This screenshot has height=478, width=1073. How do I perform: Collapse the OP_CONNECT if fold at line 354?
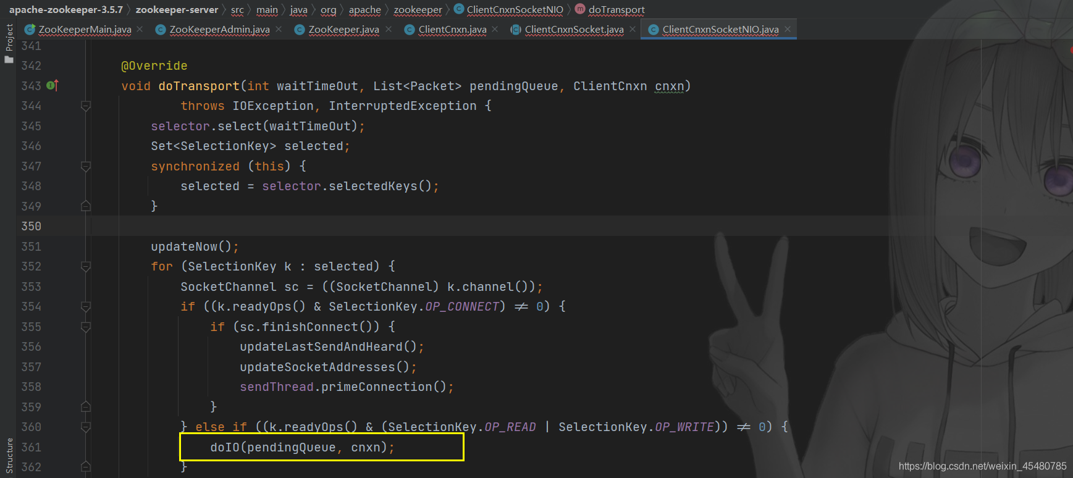pyautogui.click(x=86, y=307)
